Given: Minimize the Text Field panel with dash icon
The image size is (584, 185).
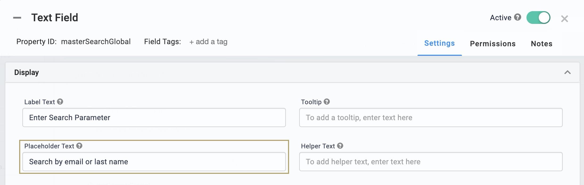Looking at the screenshot, I should pos(17,18).
